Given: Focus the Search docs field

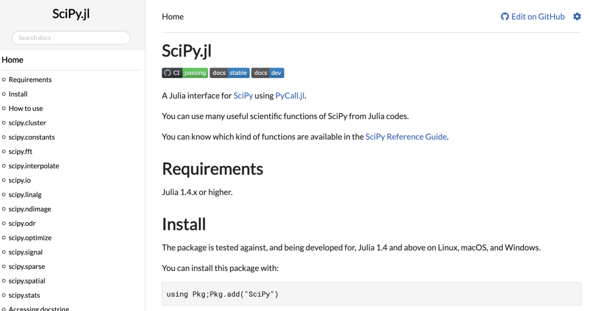Looking at the screenshot, I should click(x=71, y=38).
